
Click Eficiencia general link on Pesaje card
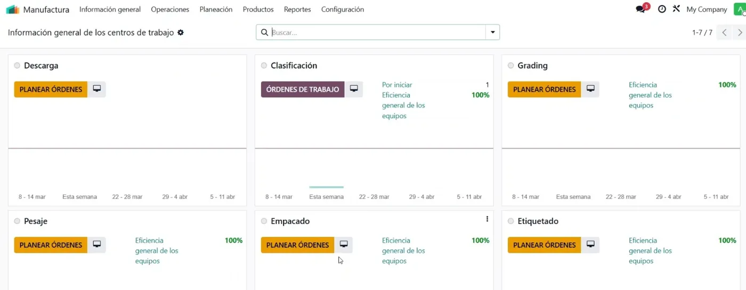tap(157, 251)
